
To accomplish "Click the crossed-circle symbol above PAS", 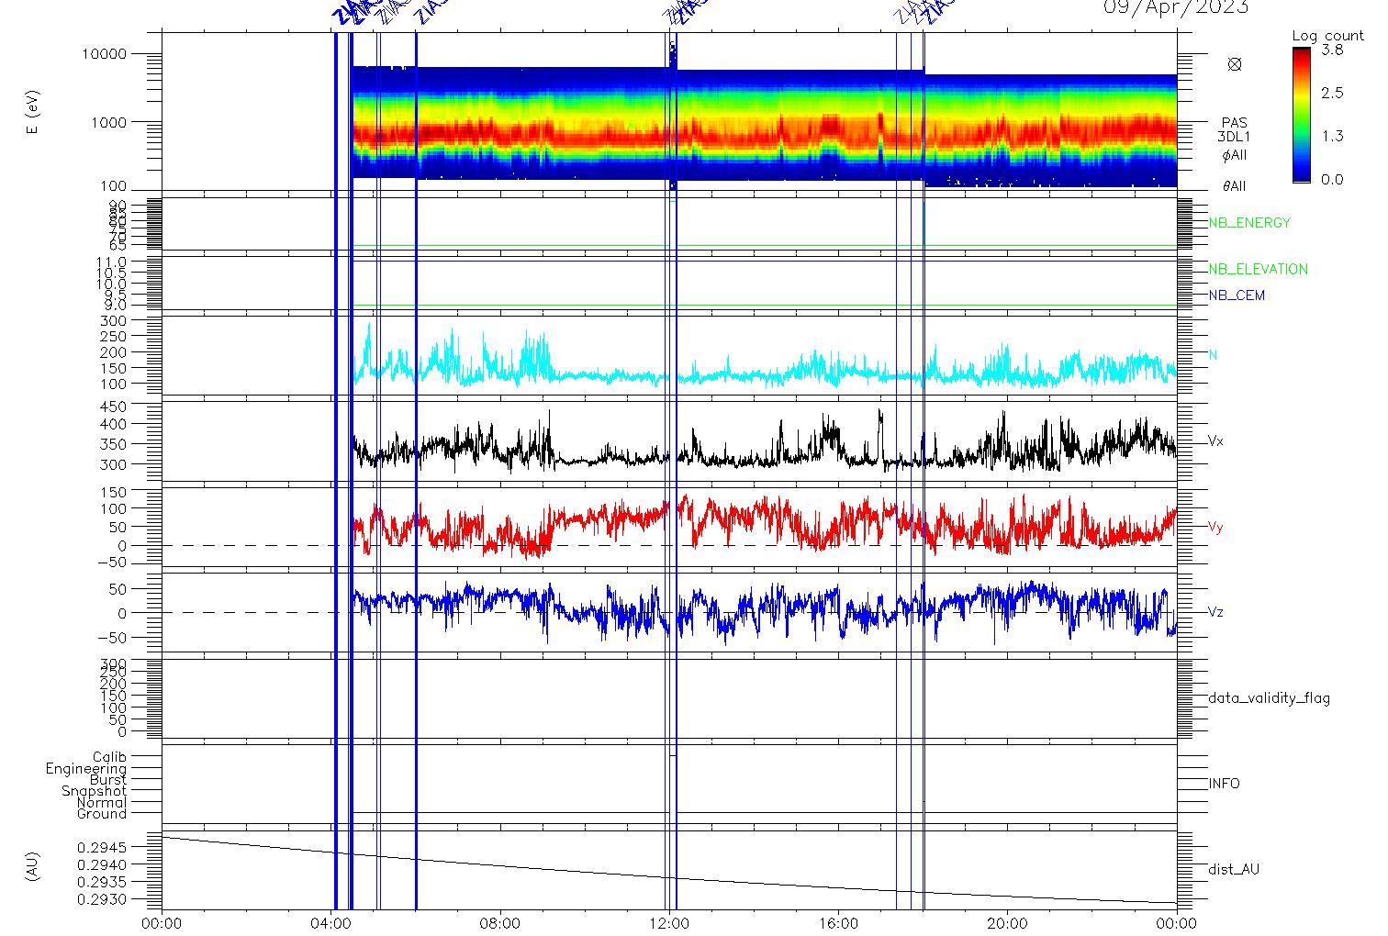I will [1235, 64].
